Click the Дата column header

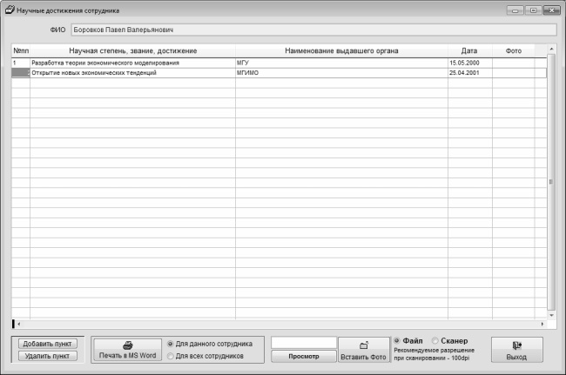pyautogui.click(x=469, y=51)
